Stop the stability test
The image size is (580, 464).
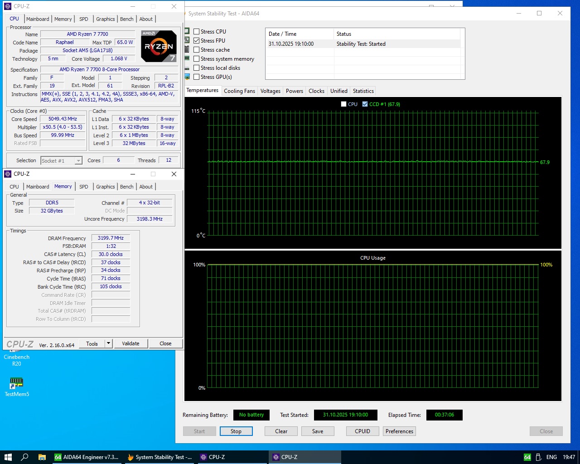pyautogui.click(x=236, y=431)
